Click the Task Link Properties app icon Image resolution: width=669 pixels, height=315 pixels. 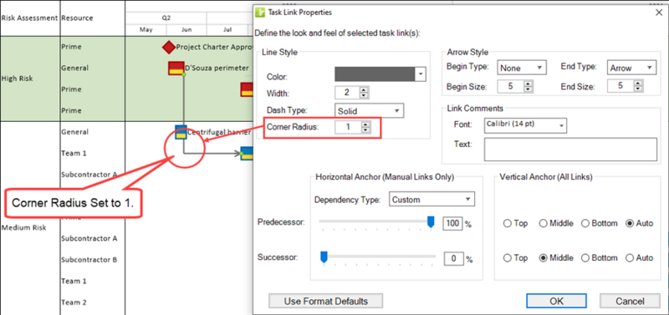[x=260, y=12]
